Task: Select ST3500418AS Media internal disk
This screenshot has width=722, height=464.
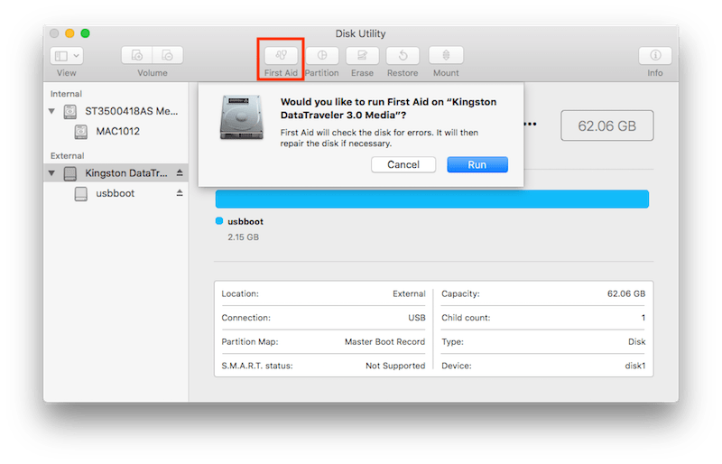Action: coord(131,111)
